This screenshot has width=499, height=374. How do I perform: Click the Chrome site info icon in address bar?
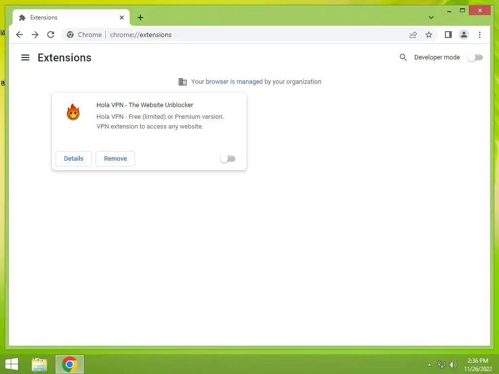[70, 35]
